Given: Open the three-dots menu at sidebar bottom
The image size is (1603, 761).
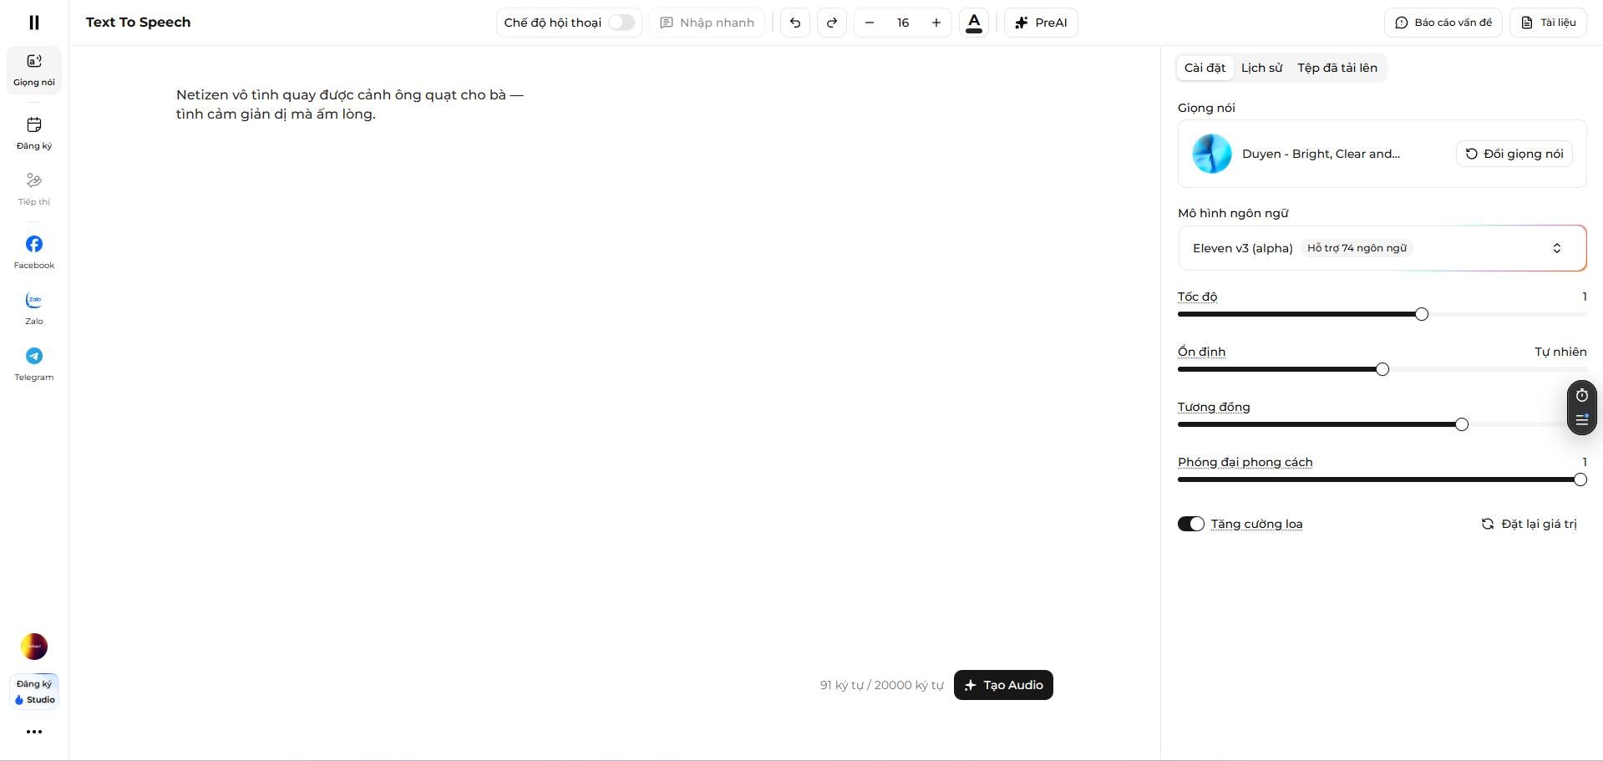Looking at the screenshot, I should pos(33,732).
